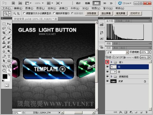Hide the 左 layer
The image size is (153, 115).
107,71
